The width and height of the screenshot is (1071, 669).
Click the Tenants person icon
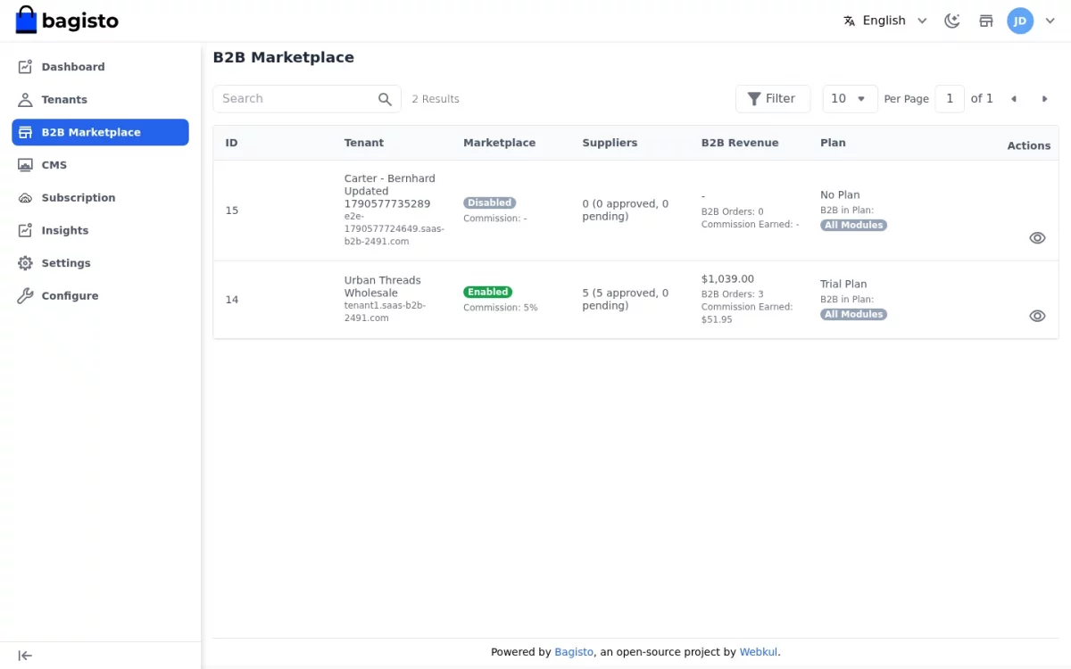(x=25, y=100)
